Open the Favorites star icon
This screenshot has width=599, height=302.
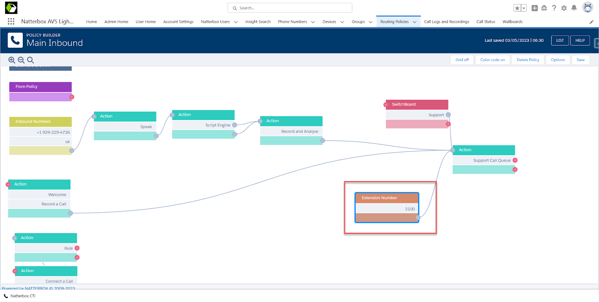[517, 8]
